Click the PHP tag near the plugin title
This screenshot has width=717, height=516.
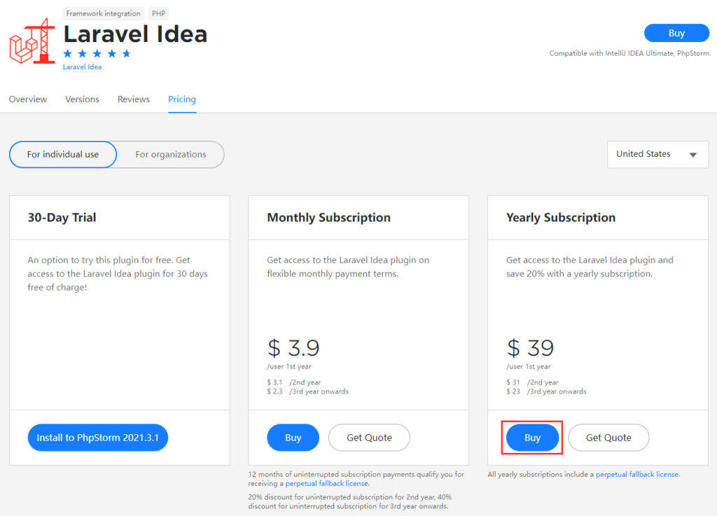tap(158, 13)
